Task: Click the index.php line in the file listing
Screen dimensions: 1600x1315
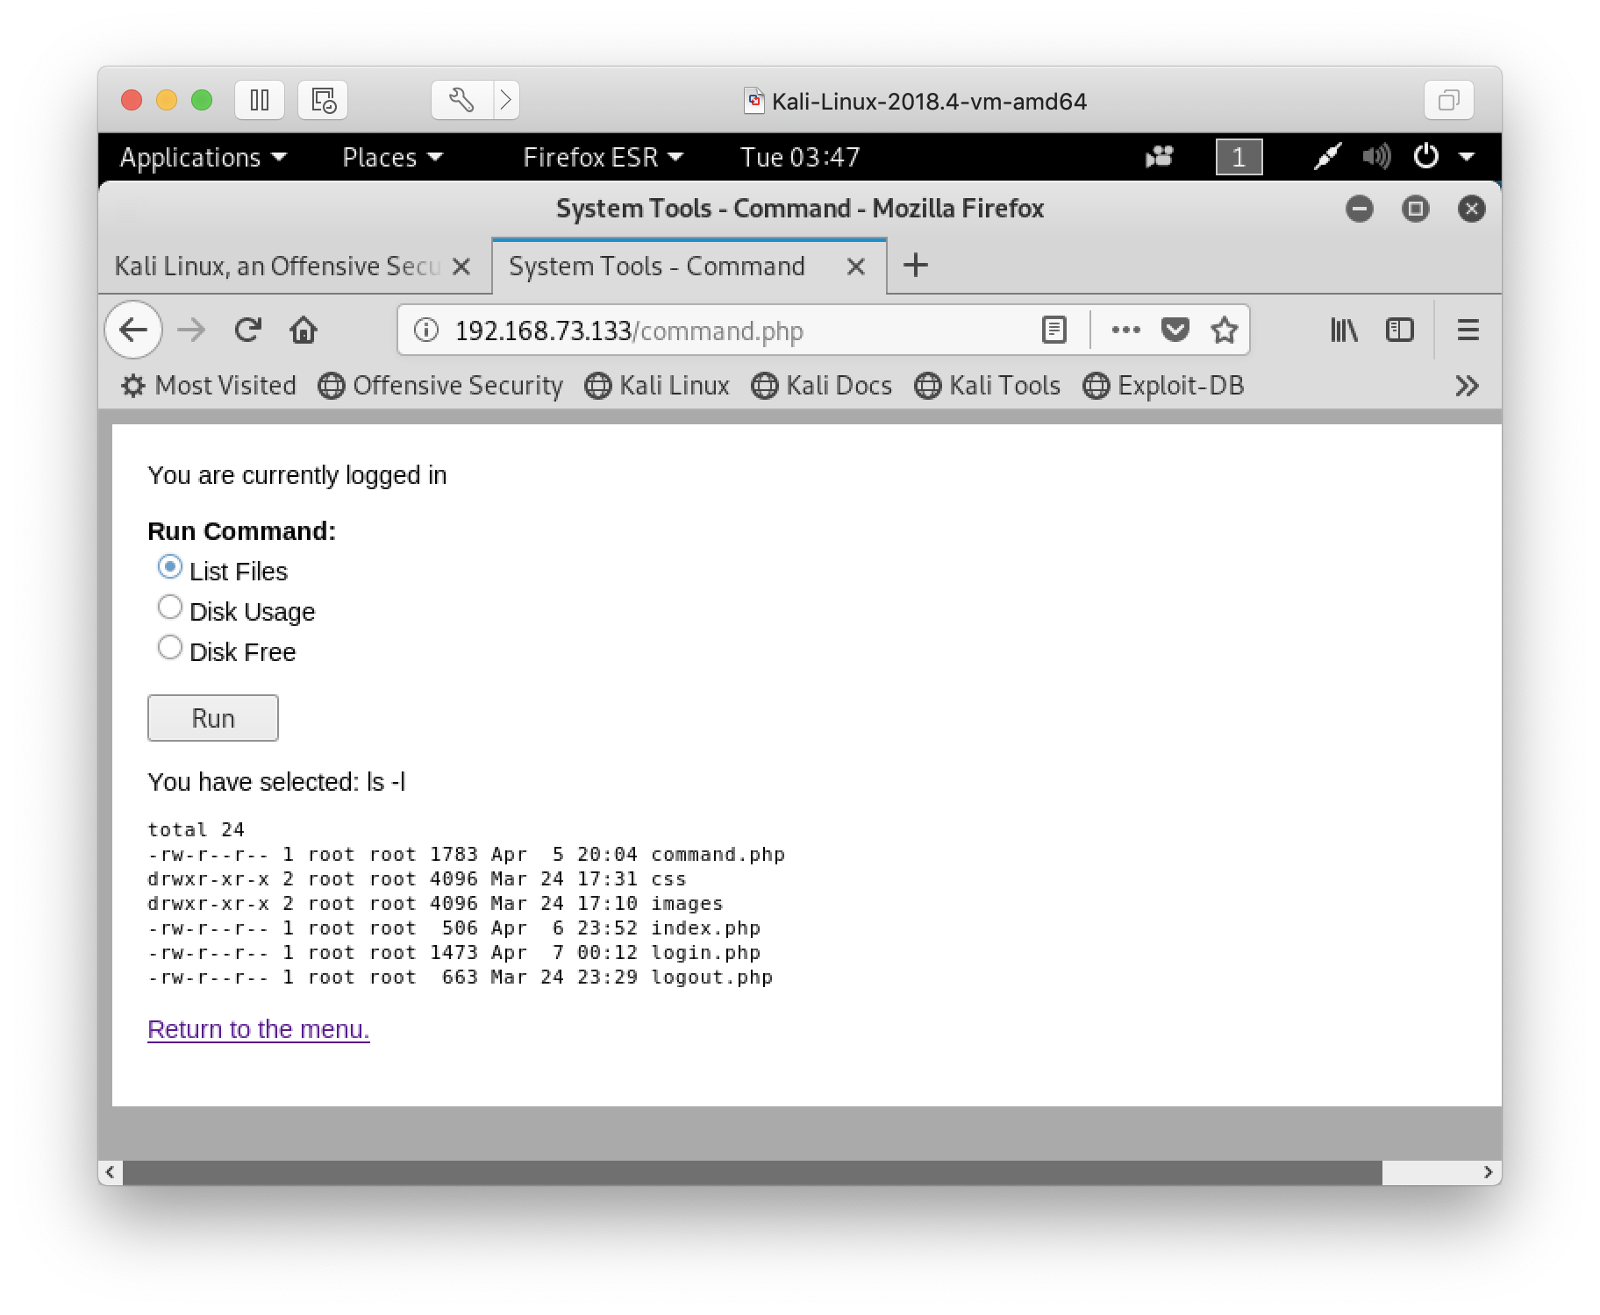Action: tap(454, 928)
